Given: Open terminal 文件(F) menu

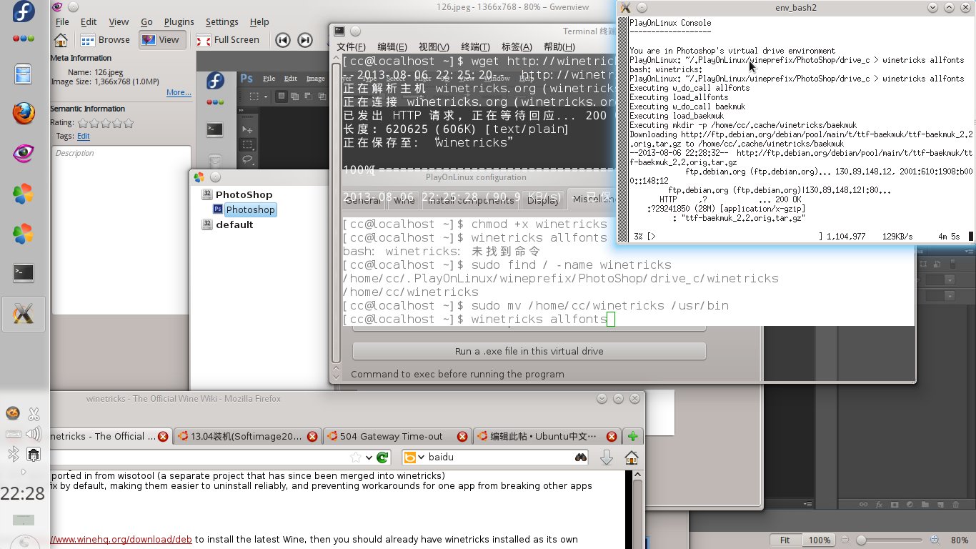Looking at the screenshot, I should pyautogui.click(x=352, y=47).
